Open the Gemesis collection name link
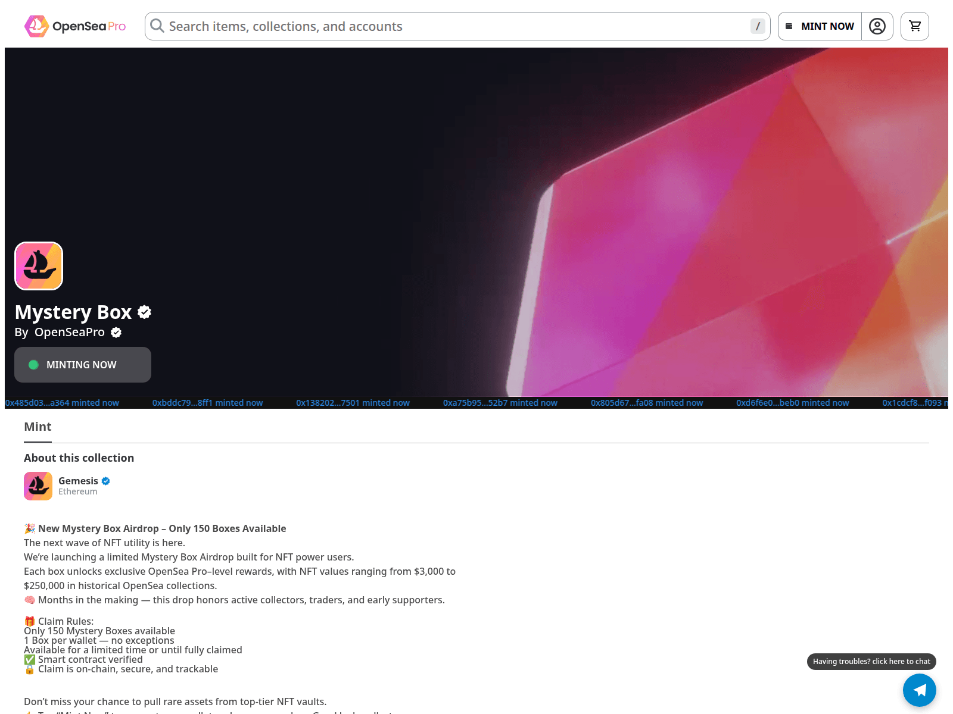 78,481
